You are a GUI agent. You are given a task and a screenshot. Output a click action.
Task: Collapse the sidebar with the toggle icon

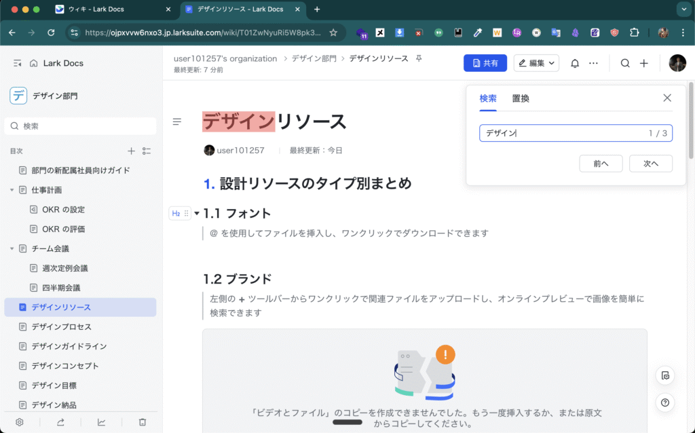click(x=18, y=63)
